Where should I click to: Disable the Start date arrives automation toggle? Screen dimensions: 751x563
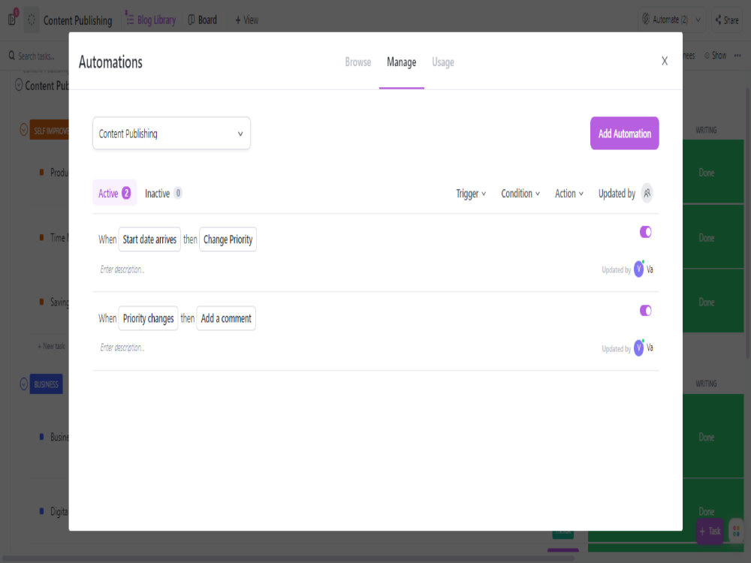pyautogui.click(x=645, y=232)
